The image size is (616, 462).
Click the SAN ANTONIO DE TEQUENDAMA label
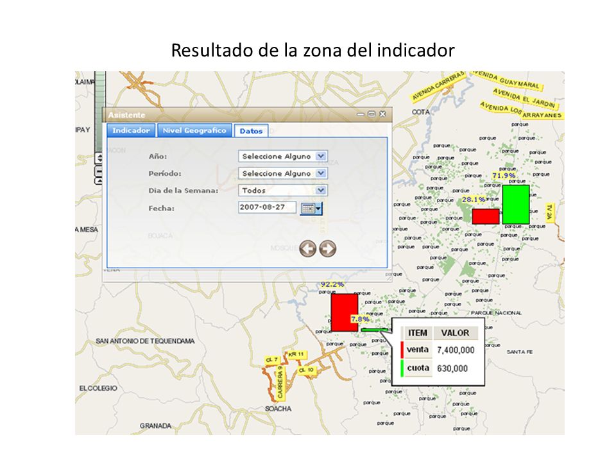coord(146,341)
